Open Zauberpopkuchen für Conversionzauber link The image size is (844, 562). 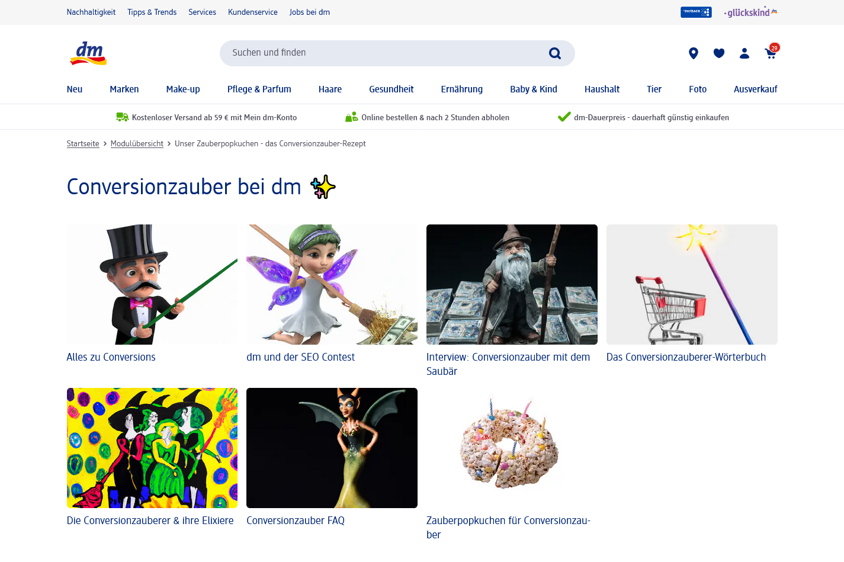pos(508,528)
